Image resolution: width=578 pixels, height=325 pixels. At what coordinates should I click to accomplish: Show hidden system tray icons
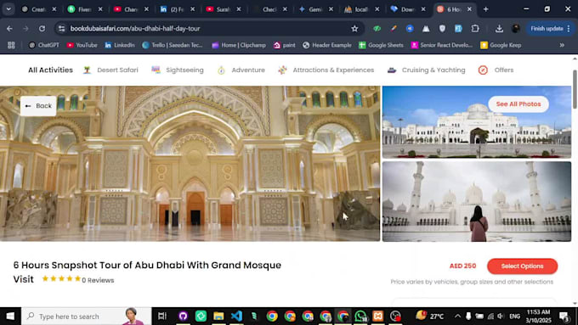click(457, 317)
